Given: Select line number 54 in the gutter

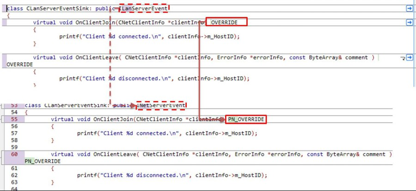Looking at the screenshot, I should [x=14, y=112].
